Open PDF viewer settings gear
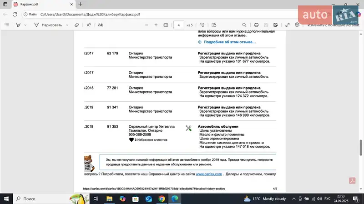Viewport: 364px width, 204px height. [x=297, y=25]
